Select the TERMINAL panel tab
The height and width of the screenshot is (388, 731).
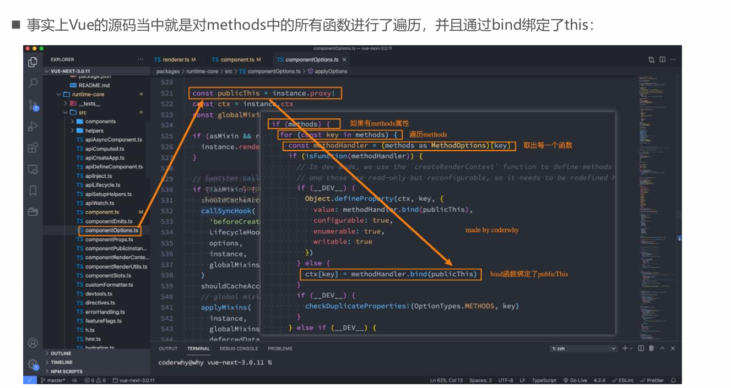198,348
